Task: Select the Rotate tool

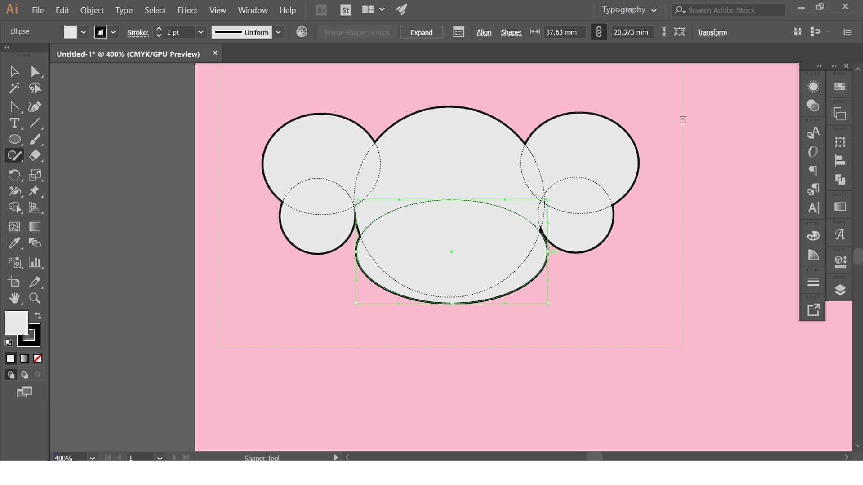Action: (x=14, y=175)
